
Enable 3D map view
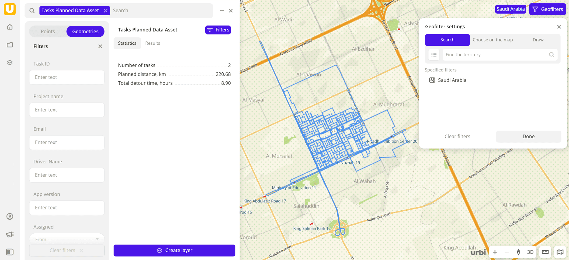point(530,252)
